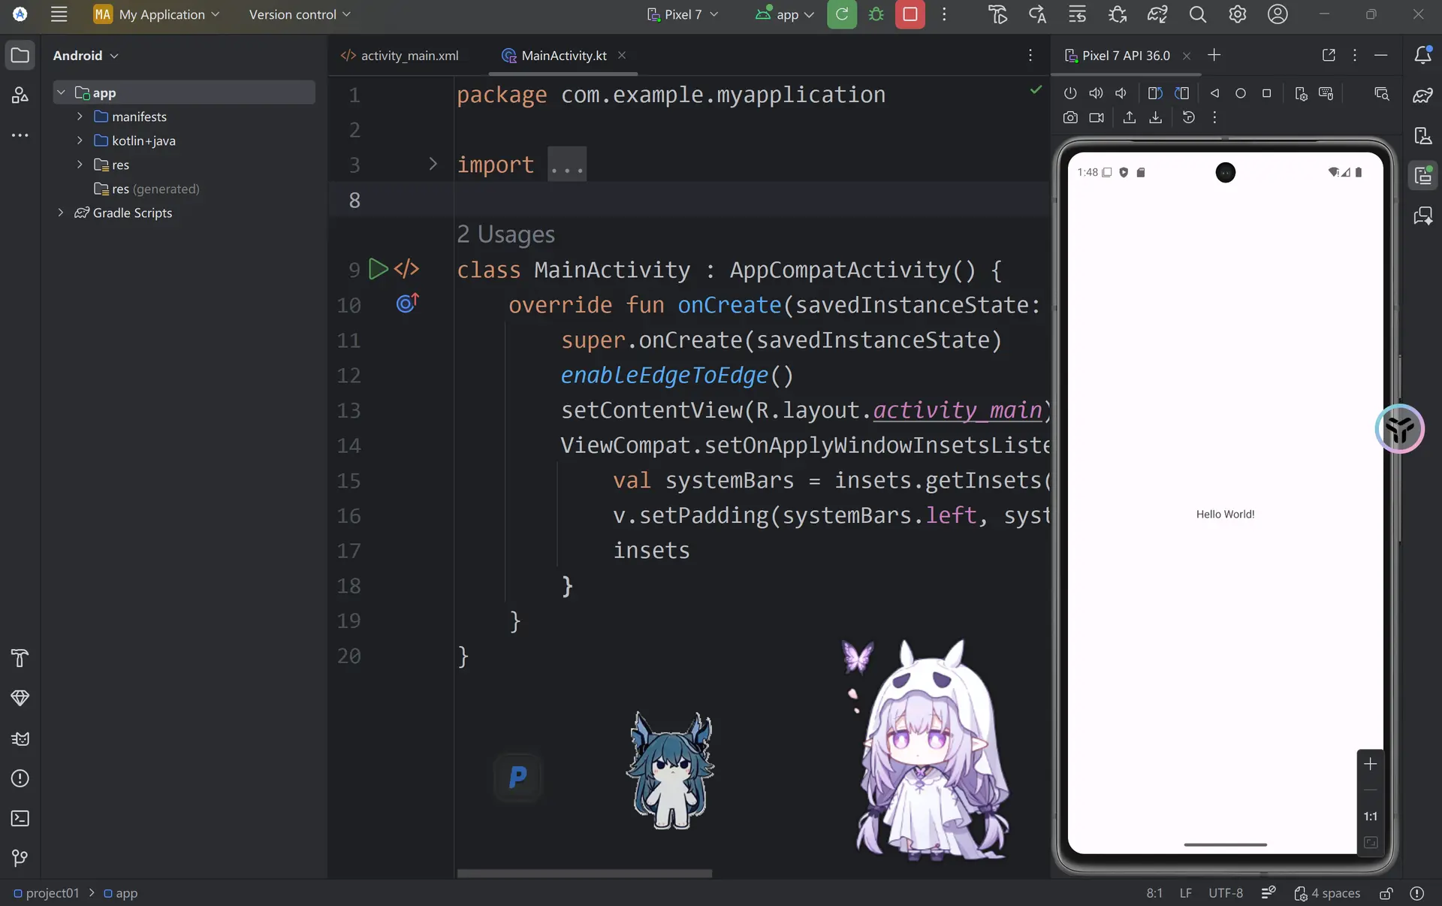1442x906 pixels.
Task: Switch to the activity_main.xml tab
Action: point(400,56)
